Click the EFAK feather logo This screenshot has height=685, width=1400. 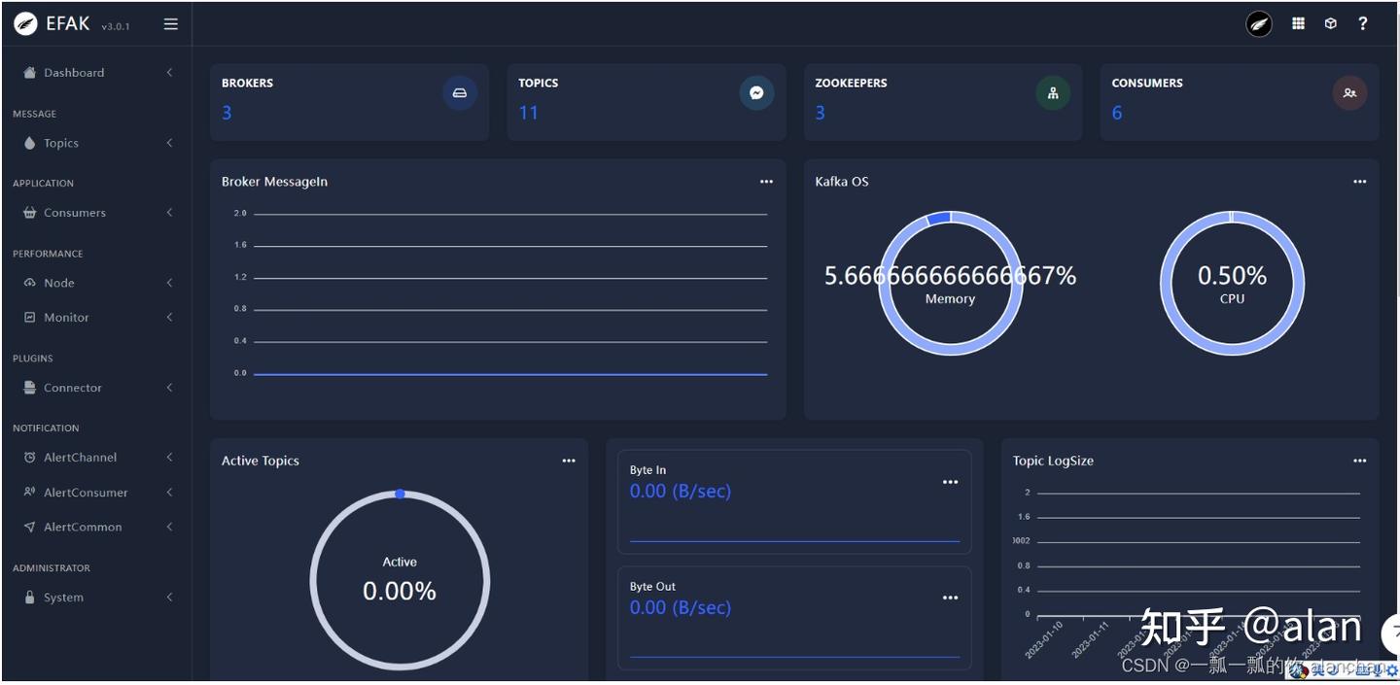click(x=26, y=24)
